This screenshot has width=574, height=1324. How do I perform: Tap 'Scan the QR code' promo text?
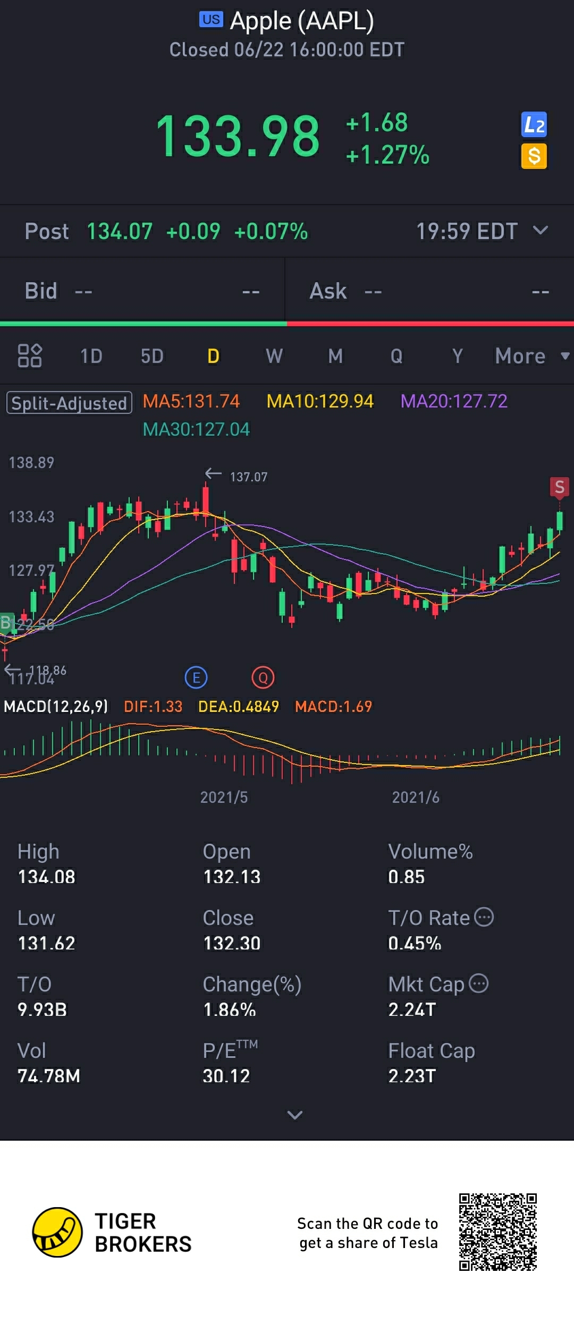pyautogui.click(x=368, y=1233)
